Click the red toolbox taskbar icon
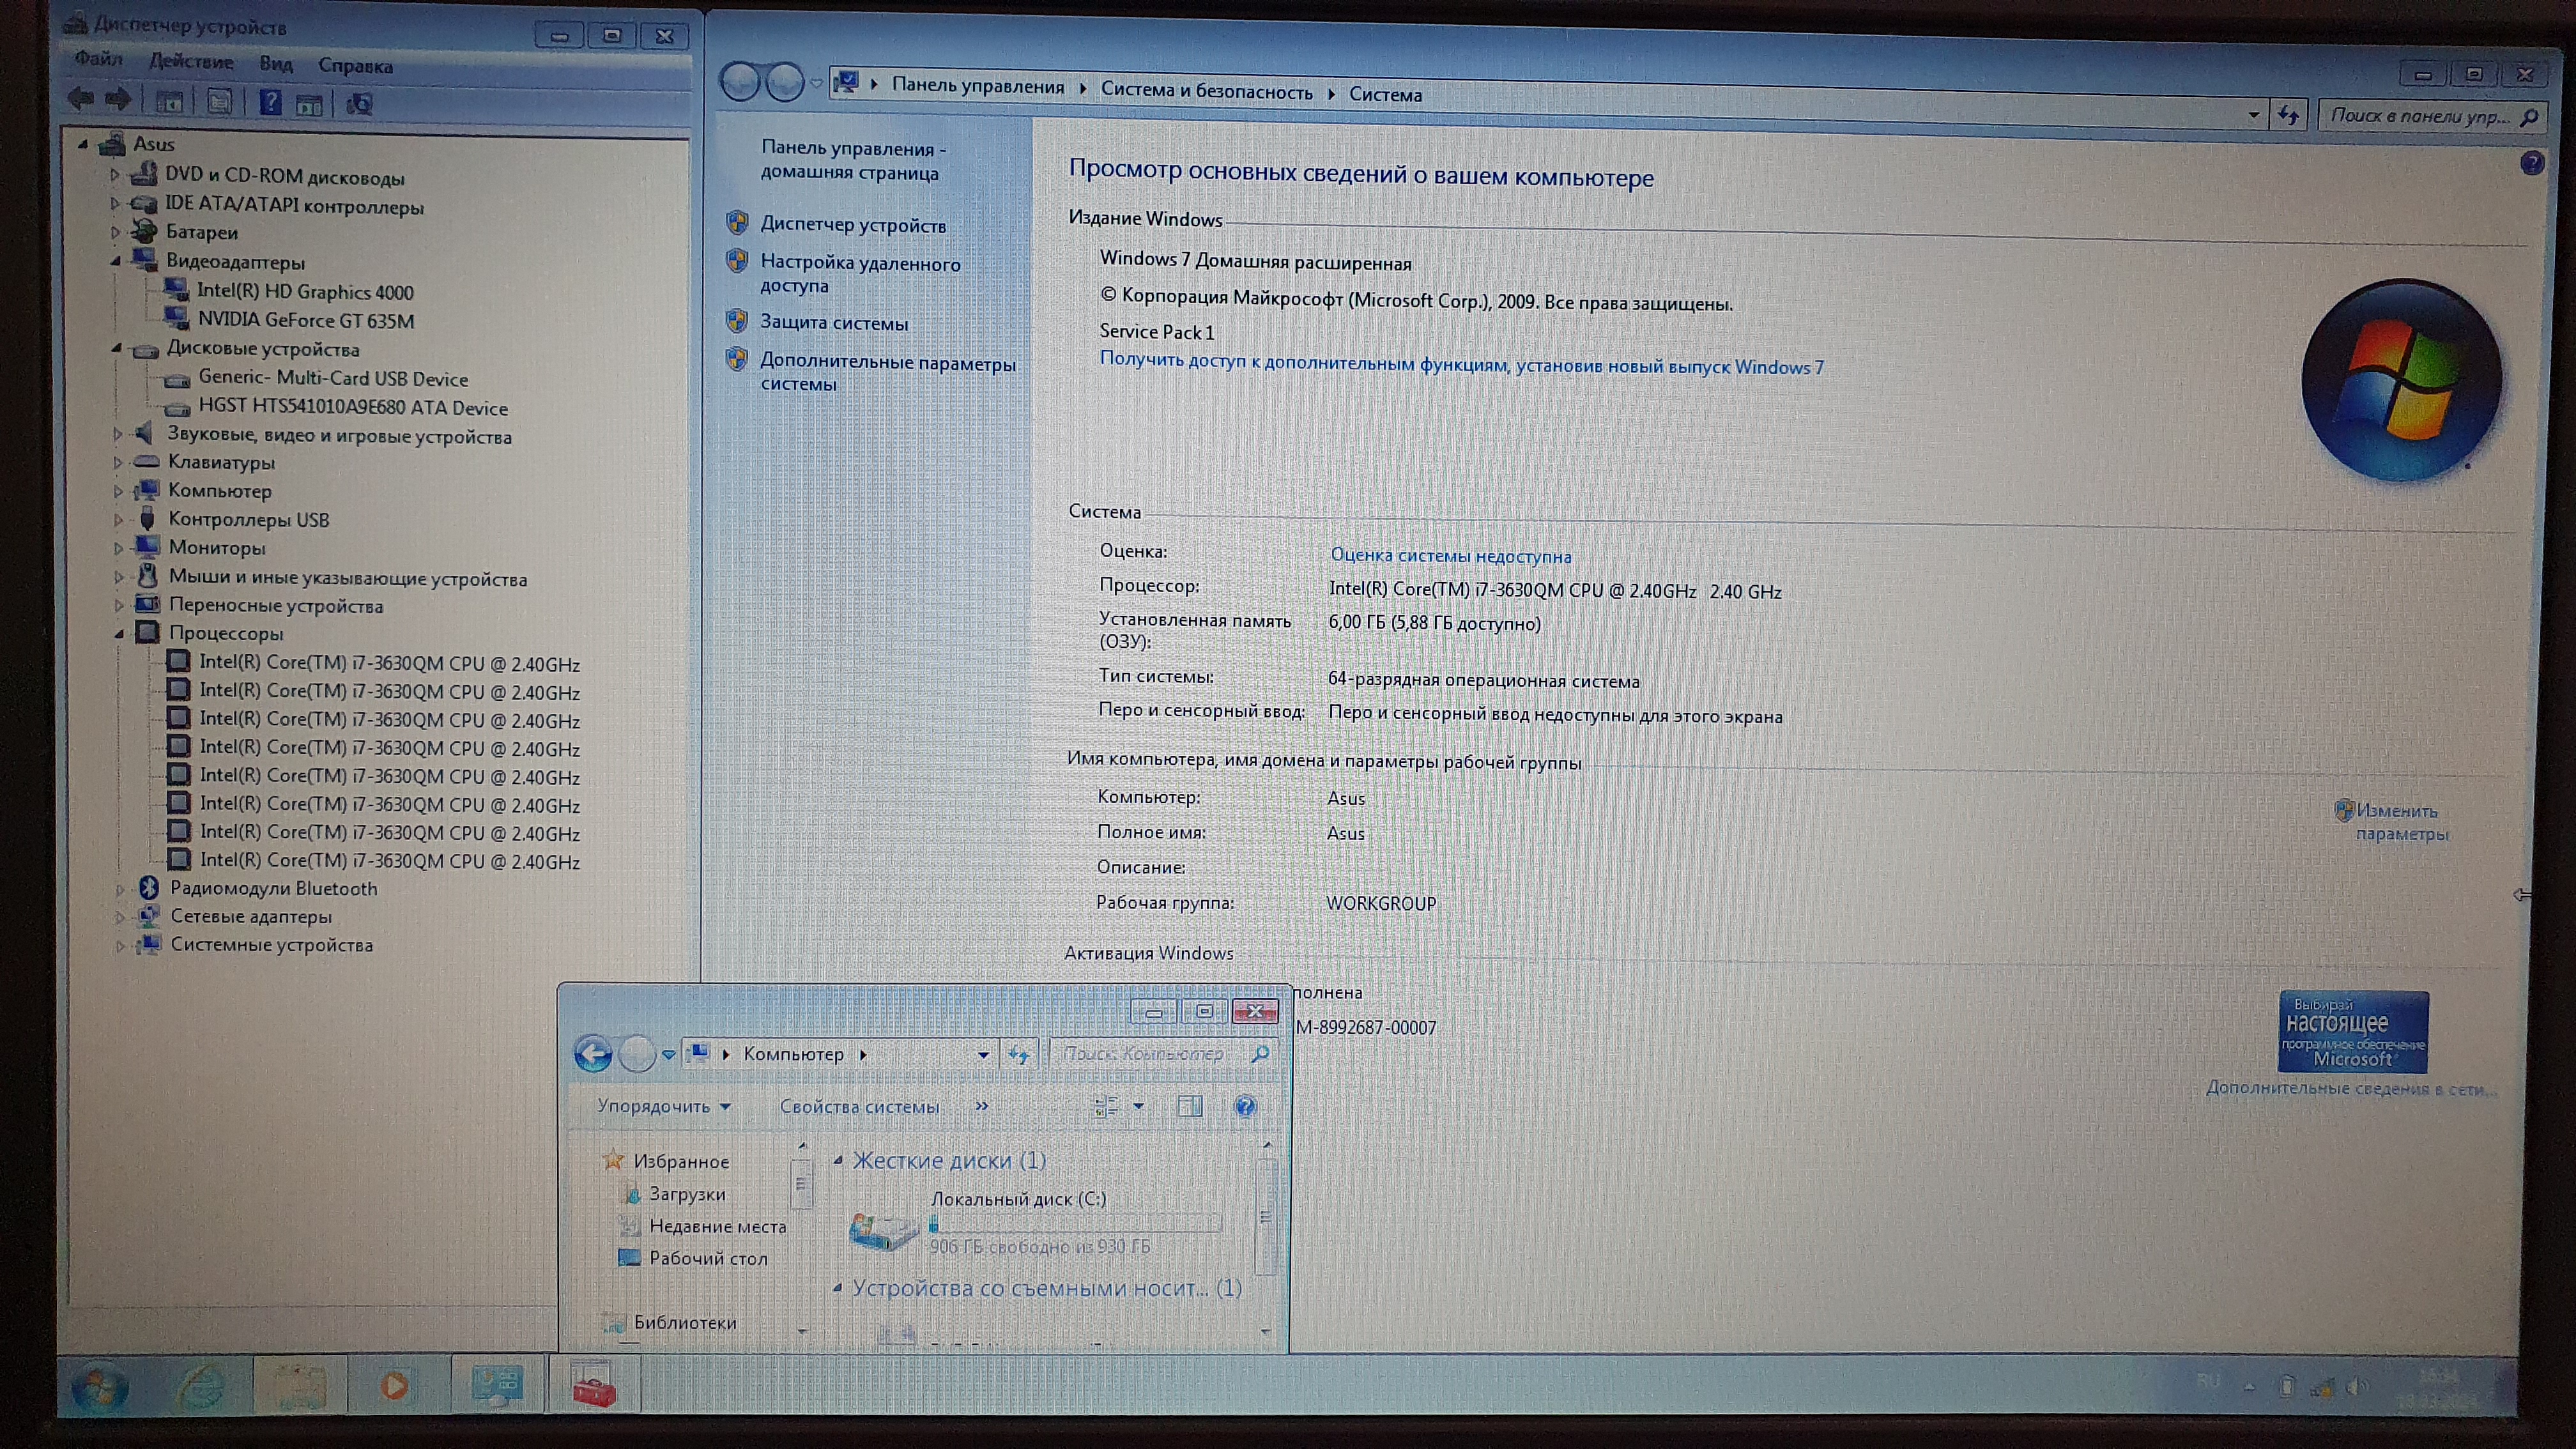2576x1449 pixels. [593, 1386]
